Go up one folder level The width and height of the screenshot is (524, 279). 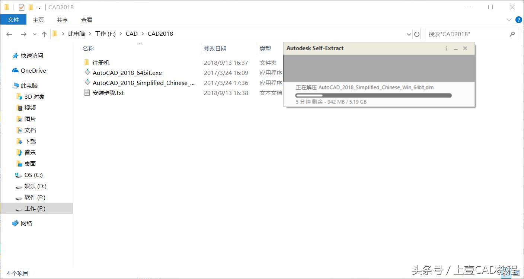[x=44, y=34]
